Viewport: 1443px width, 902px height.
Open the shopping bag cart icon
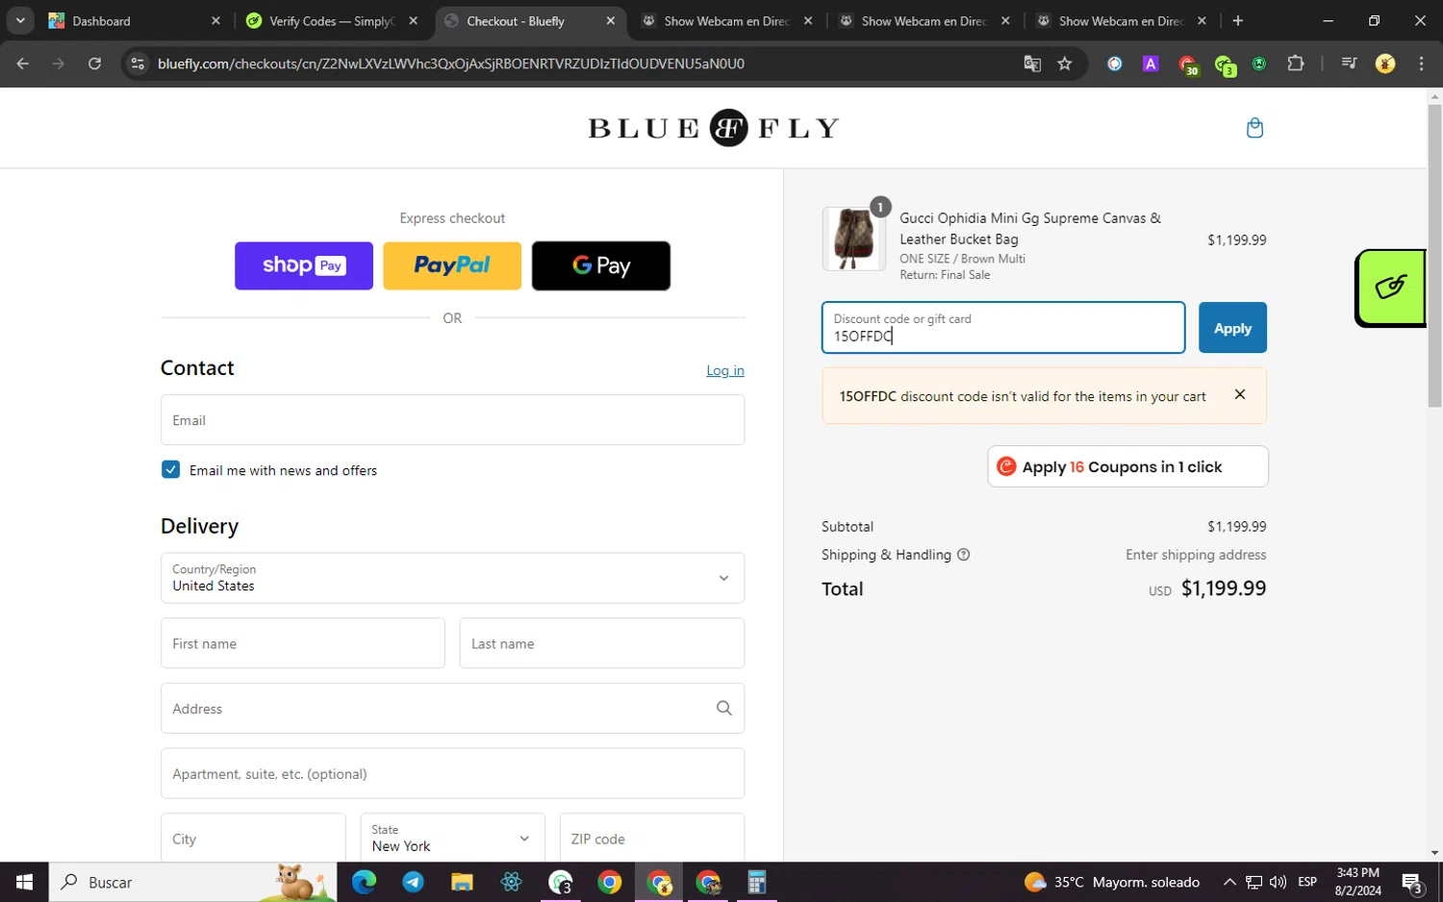pos(1254,127)
